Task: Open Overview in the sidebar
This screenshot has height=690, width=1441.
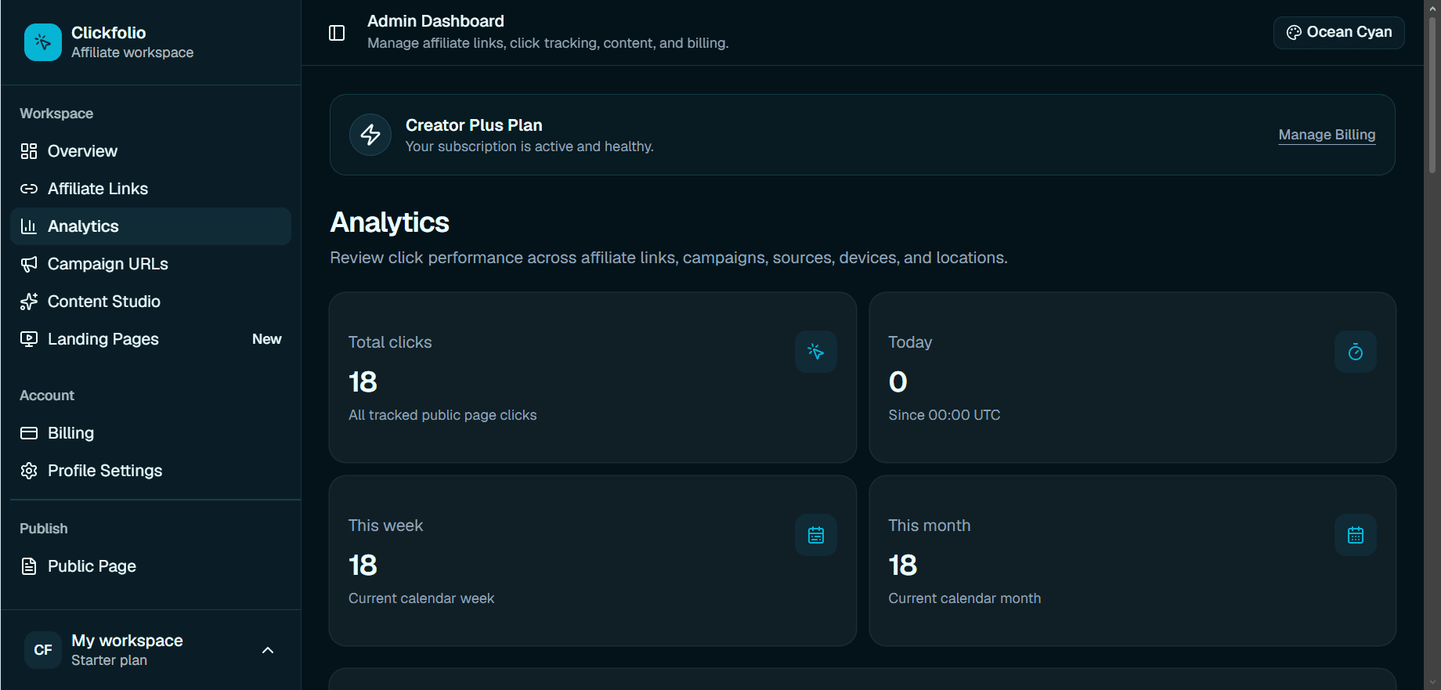Action: coord(150,151)
